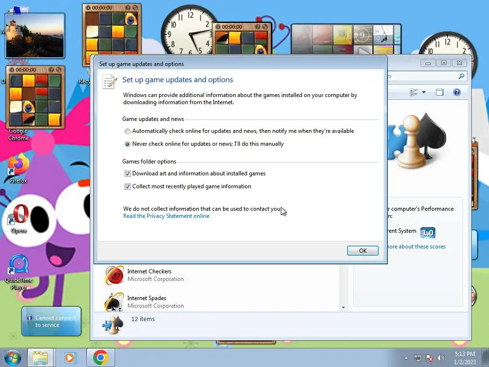The image size is (489, 367).
Task: Click the dialog notepad pencil icon
Action: [110, 81]
